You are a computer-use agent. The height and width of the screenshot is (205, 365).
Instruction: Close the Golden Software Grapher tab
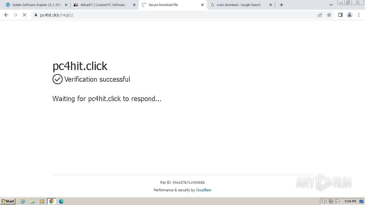[x=66, y=5]
